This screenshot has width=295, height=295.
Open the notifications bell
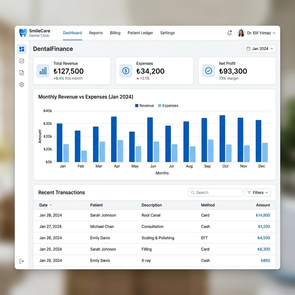229,33
